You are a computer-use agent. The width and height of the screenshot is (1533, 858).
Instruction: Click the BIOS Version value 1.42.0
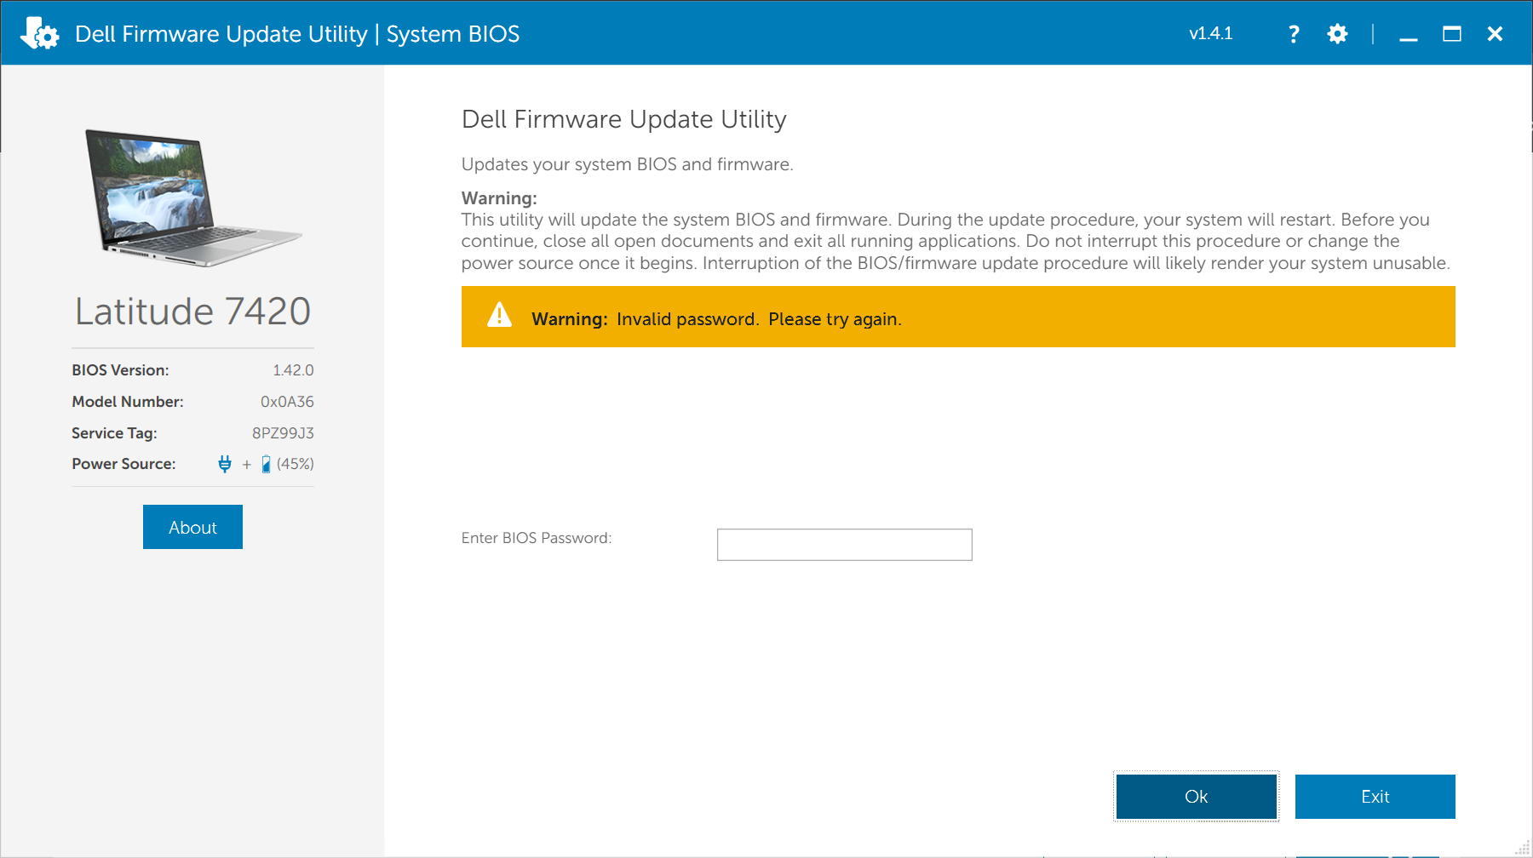(293, 370)
